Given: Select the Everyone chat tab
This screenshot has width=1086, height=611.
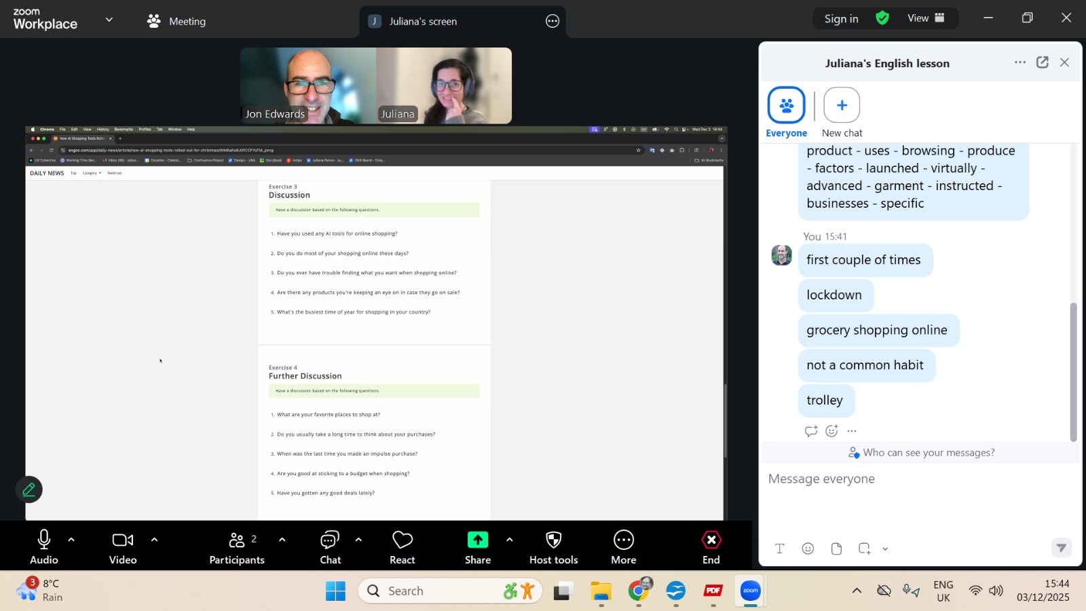Looking at the screenshot, I should [x=786, y=107].
